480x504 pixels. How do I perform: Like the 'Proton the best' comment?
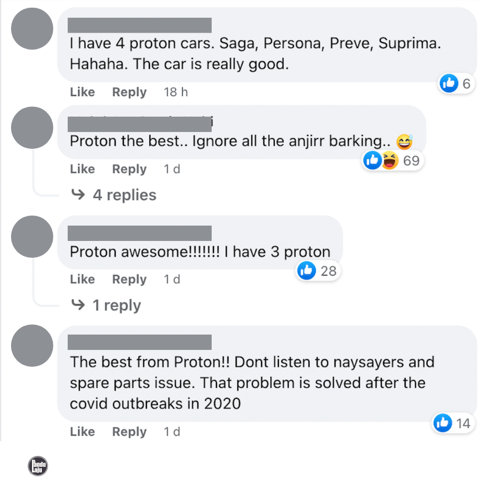coord(83,169)
